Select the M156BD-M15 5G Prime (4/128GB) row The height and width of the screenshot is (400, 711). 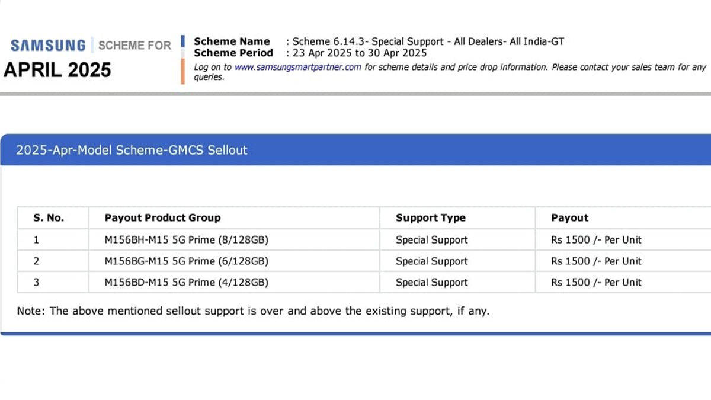tap(364, 283)
